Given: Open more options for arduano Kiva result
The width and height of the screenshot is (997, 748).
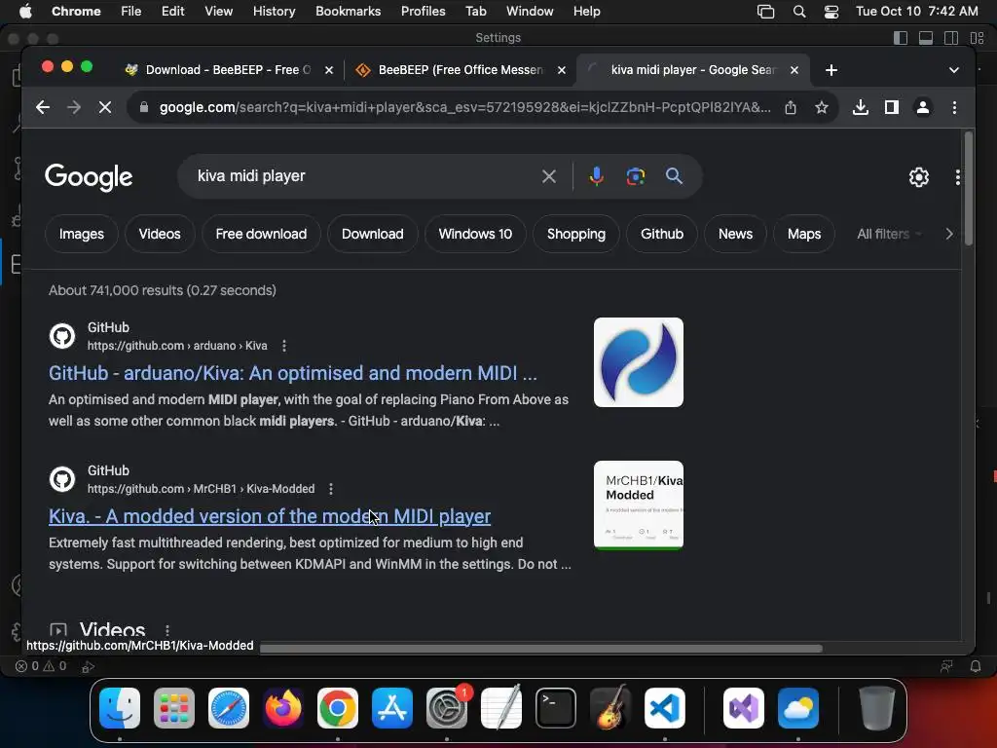Looking at the screenshot, I should tap(284, 346).
